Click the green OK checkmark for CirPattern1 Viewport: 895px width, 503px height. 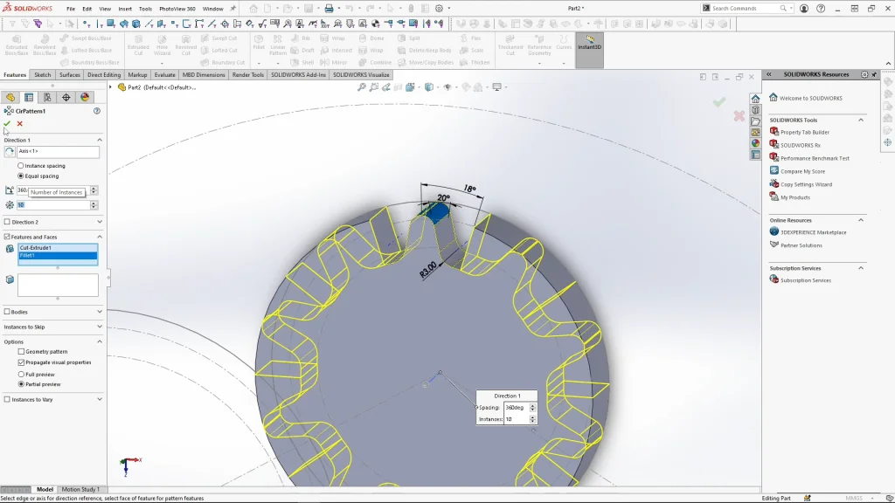pos(7,124)
